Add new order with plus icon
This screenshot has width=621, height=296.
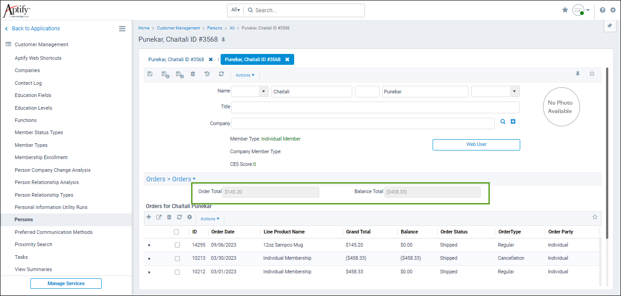click(x=148, y=217)
